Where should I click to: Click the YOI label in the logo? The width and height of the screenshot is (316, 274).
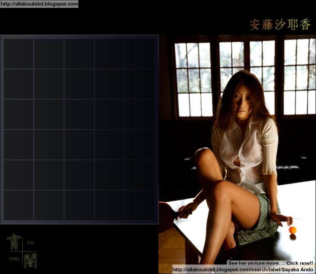[31, 243]
